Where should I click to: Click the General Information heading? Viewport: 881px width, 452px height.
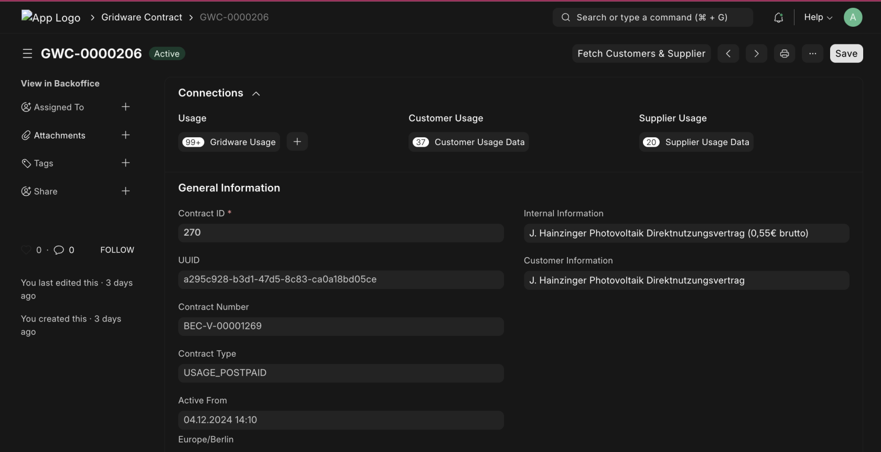pyautogui.click(x=229, y=188)
